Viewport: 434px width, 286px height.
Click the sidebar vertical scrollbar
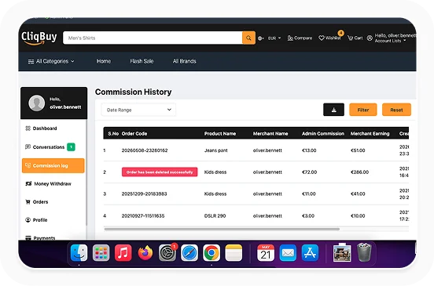pos(86,172)
